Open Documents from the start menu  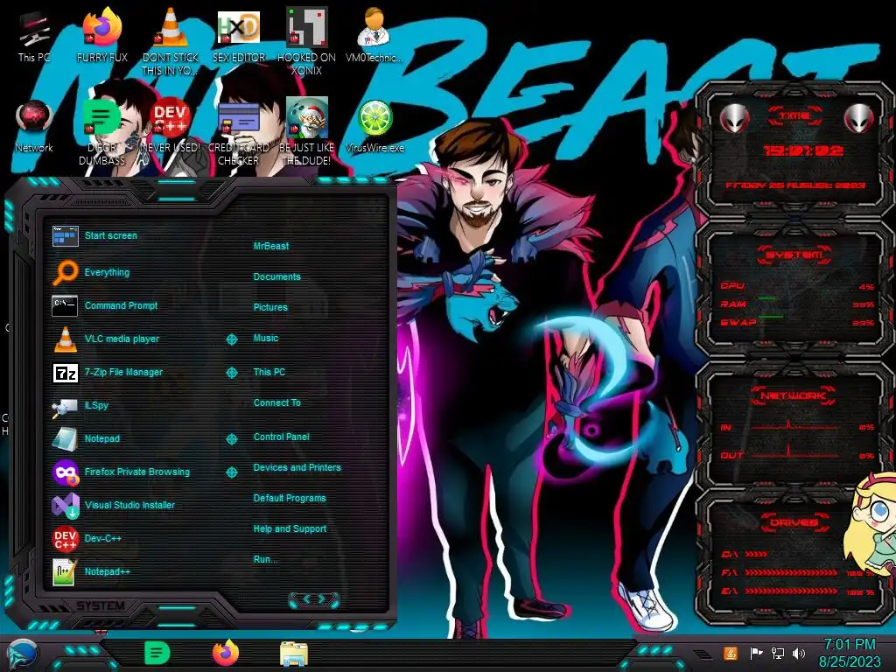pyautogui.click(x=277, y=276)
